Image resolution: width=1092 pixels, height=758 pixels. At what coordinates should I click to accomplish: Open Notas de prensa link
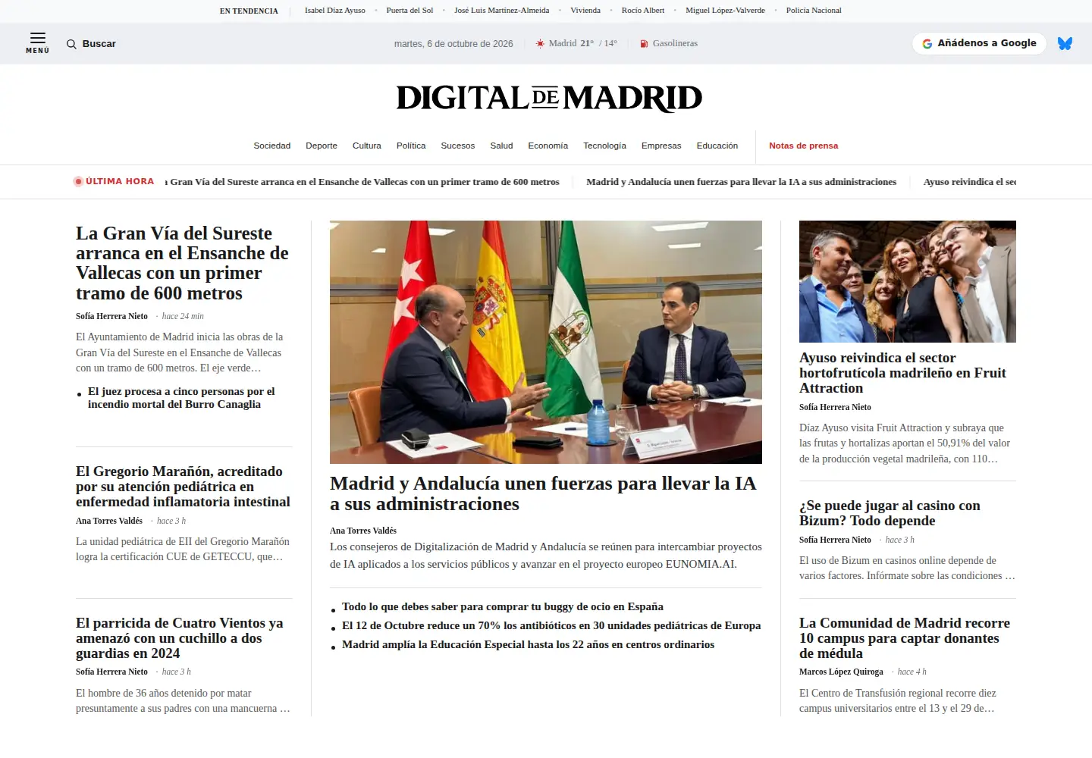click(804, 146)
